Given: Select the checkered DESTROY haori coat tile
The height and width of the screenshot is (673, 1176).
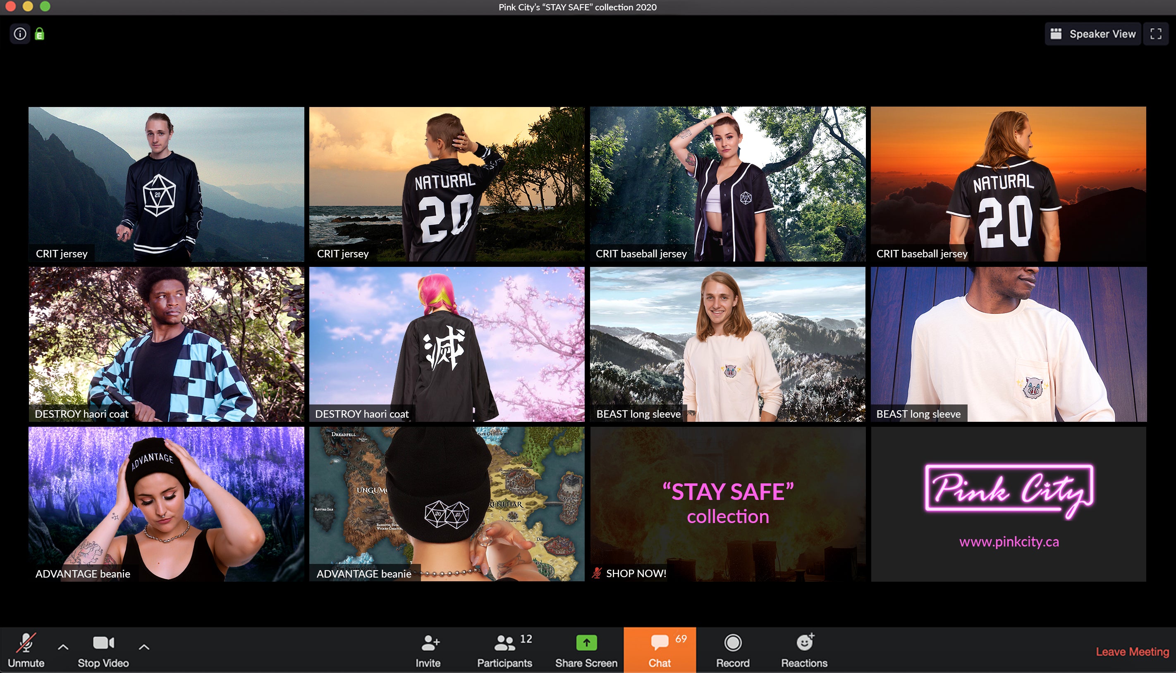Looking at the screenshot, I should tap(166, 344).
